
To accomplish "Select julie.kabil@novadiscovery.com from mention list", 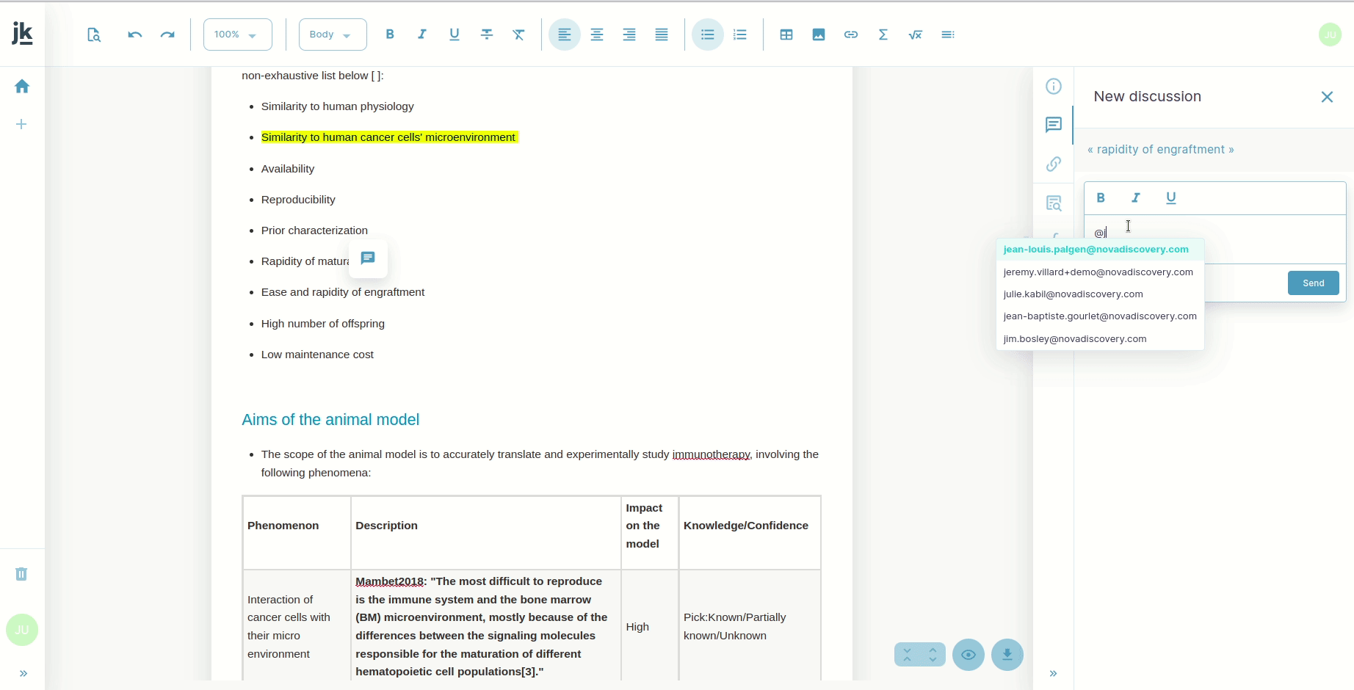I will (1073, 294).
